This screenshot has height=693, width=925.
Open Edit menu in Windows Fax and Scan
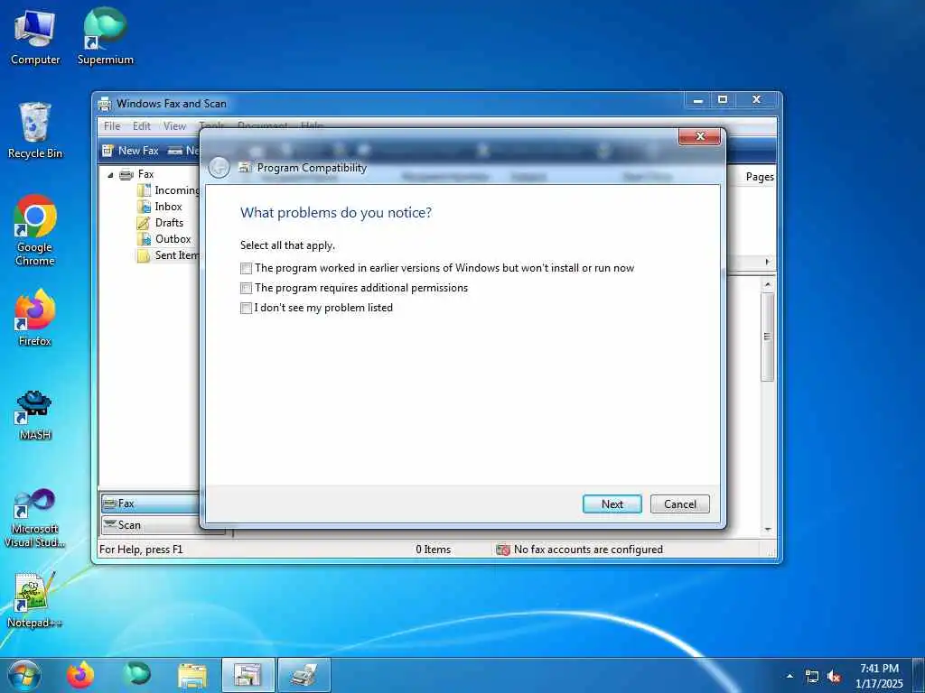[141, 126]
